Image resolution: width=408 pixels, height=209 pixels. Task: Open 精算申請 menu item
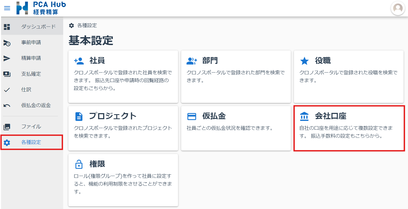(32, 58)
